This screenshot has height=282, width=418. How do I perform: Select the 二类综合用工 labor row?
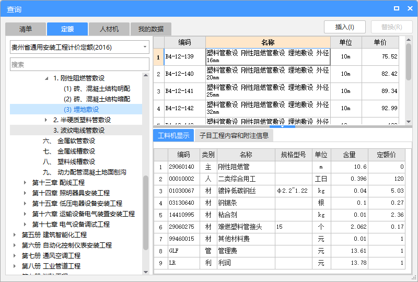[280, 179]
